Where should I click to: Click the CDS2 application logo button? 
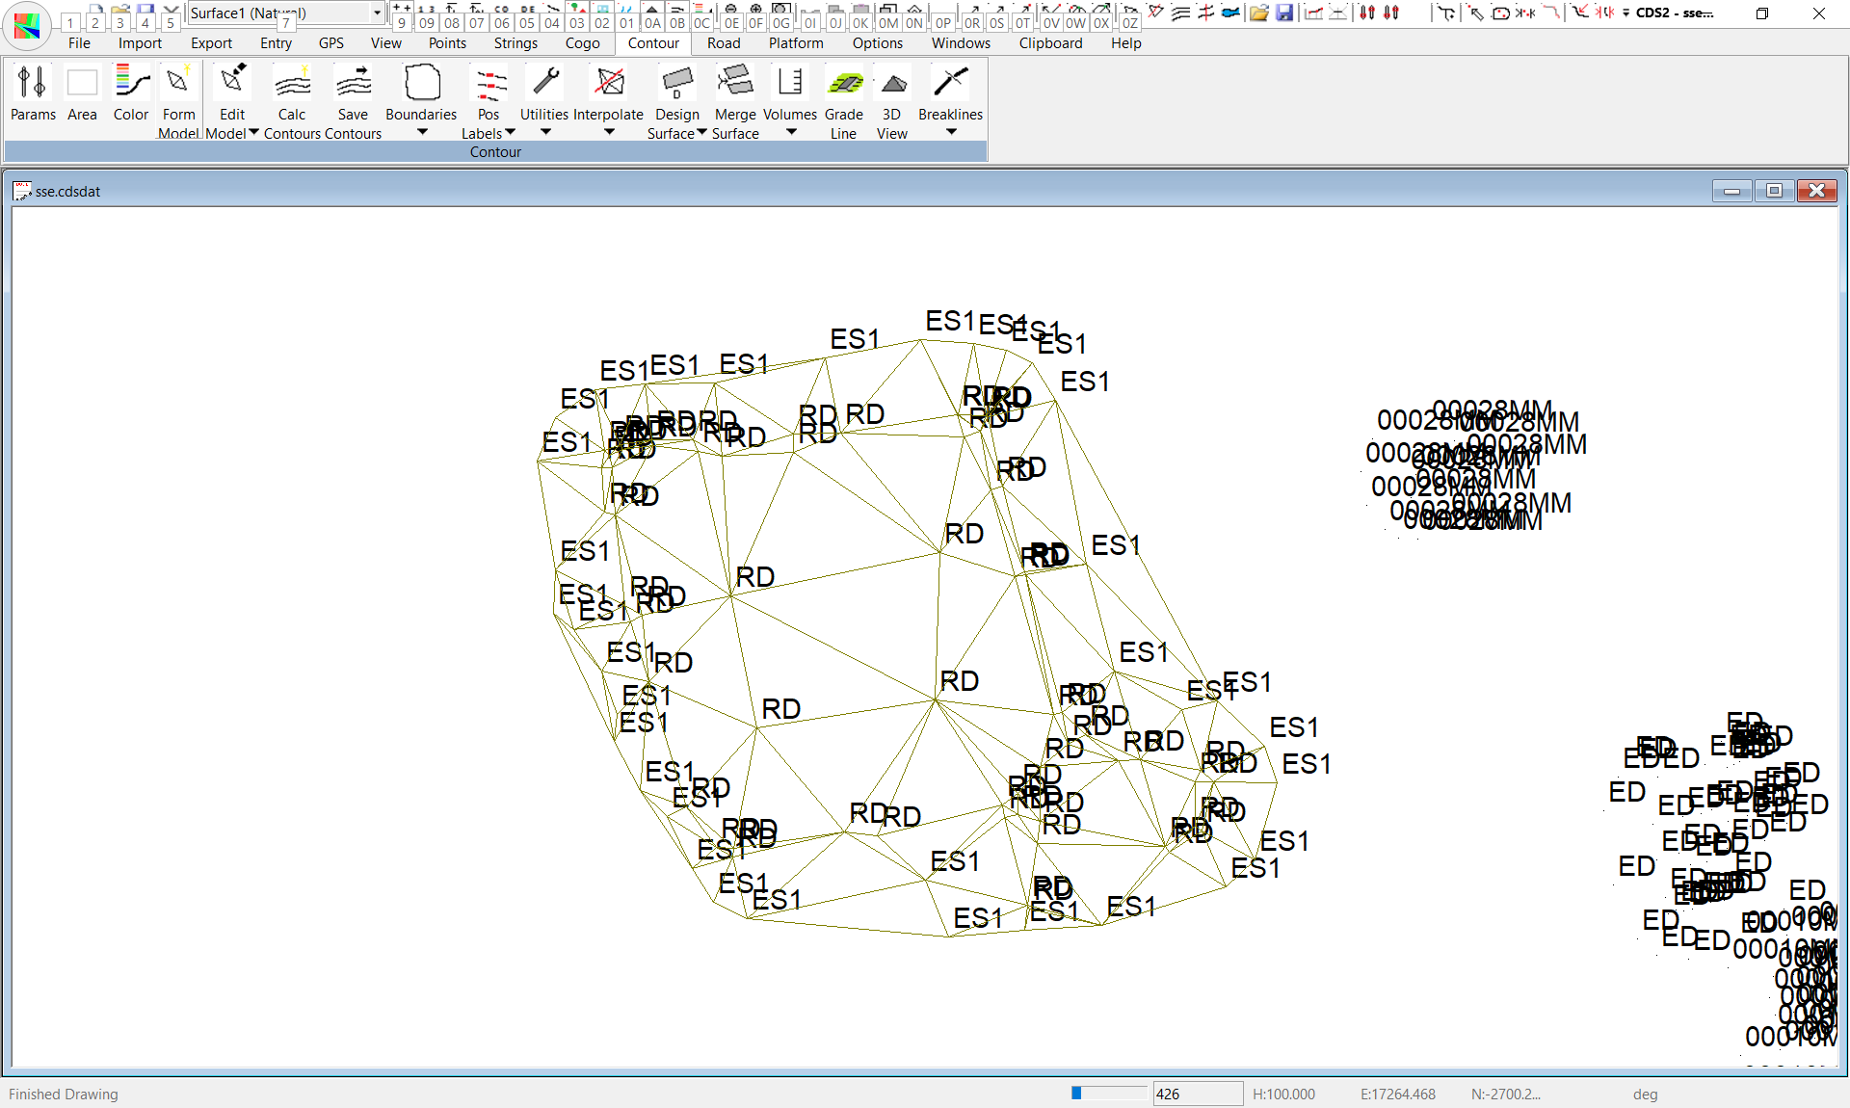coord(27,25)
